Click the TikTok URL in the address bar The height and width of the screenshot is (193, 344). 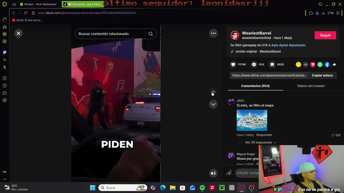87,13
